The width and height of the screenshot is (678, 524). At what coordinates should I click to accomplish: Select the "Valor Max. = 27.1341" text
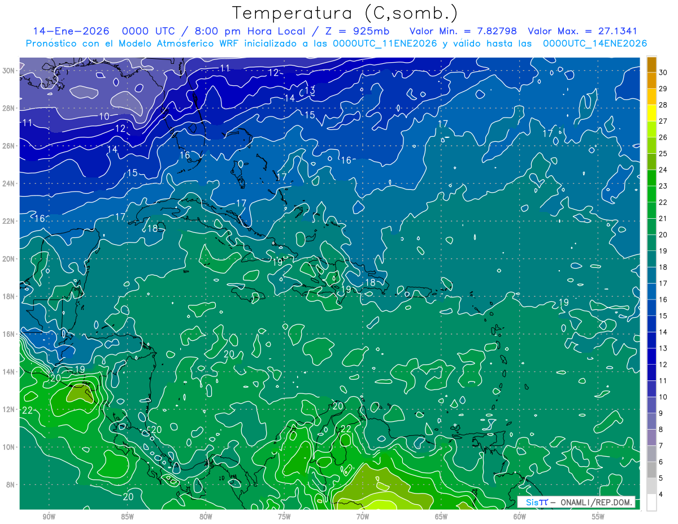(583, 31)
